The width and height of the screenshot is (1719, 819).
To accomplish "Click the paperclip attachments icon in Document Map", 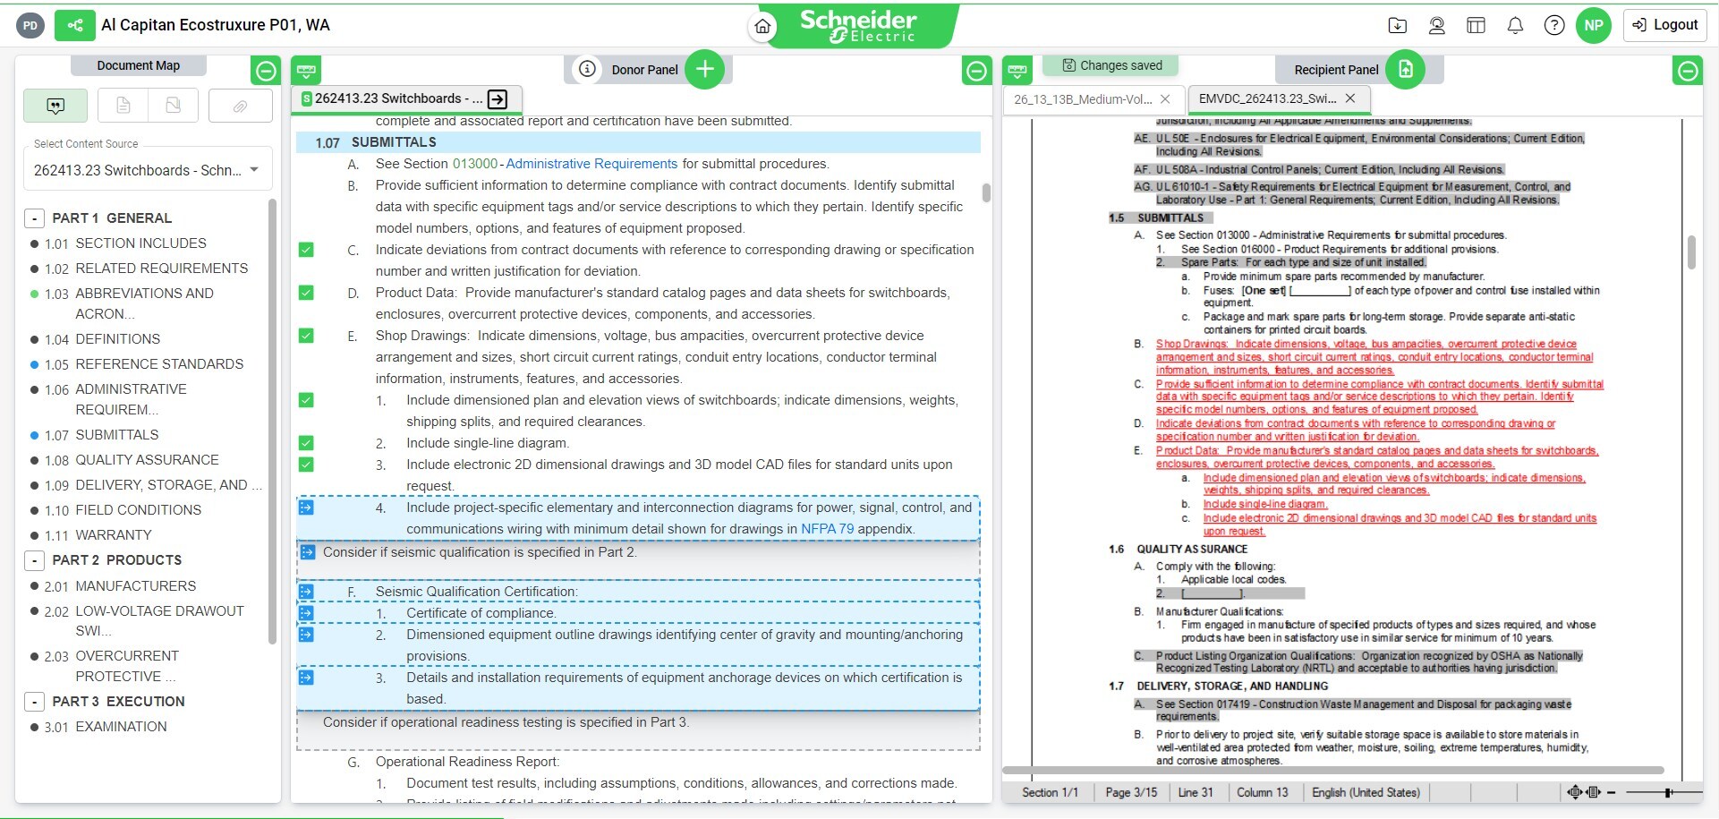I will tap(240, 106).
